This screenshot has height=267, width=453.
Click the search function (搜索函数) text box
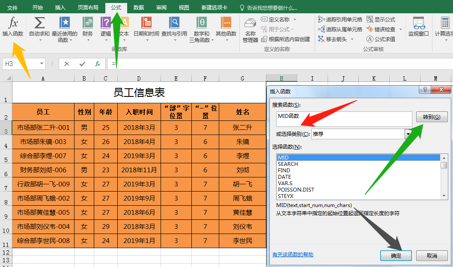point(344,119)
